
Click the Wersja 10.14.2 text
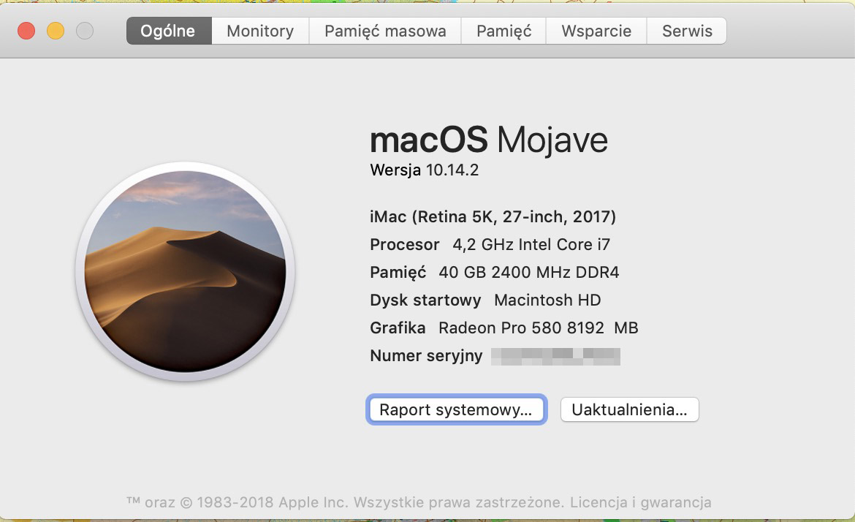click(x=425, y=170)
